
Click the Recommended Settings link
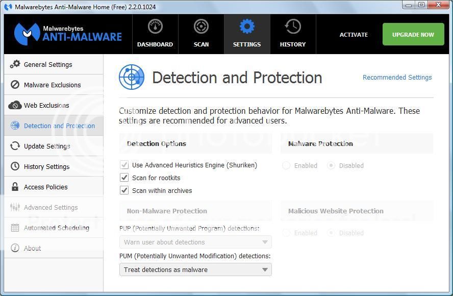pos(397,78)
